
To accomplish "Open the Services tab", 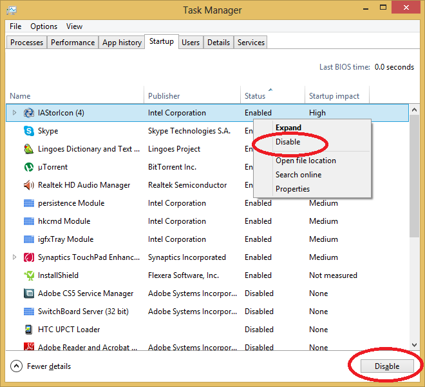I will [x=250, y=43].
